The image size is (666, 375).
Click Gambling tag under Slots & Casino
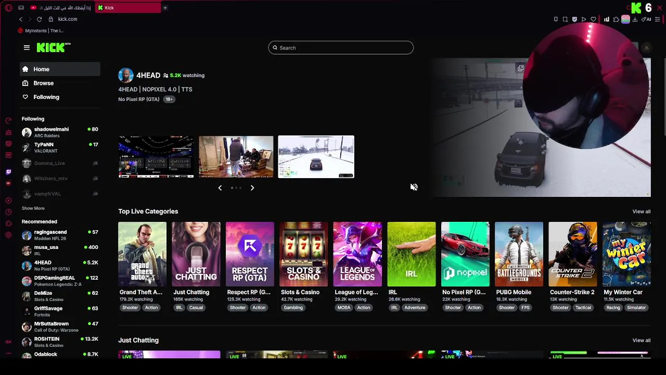click(293, 308)
